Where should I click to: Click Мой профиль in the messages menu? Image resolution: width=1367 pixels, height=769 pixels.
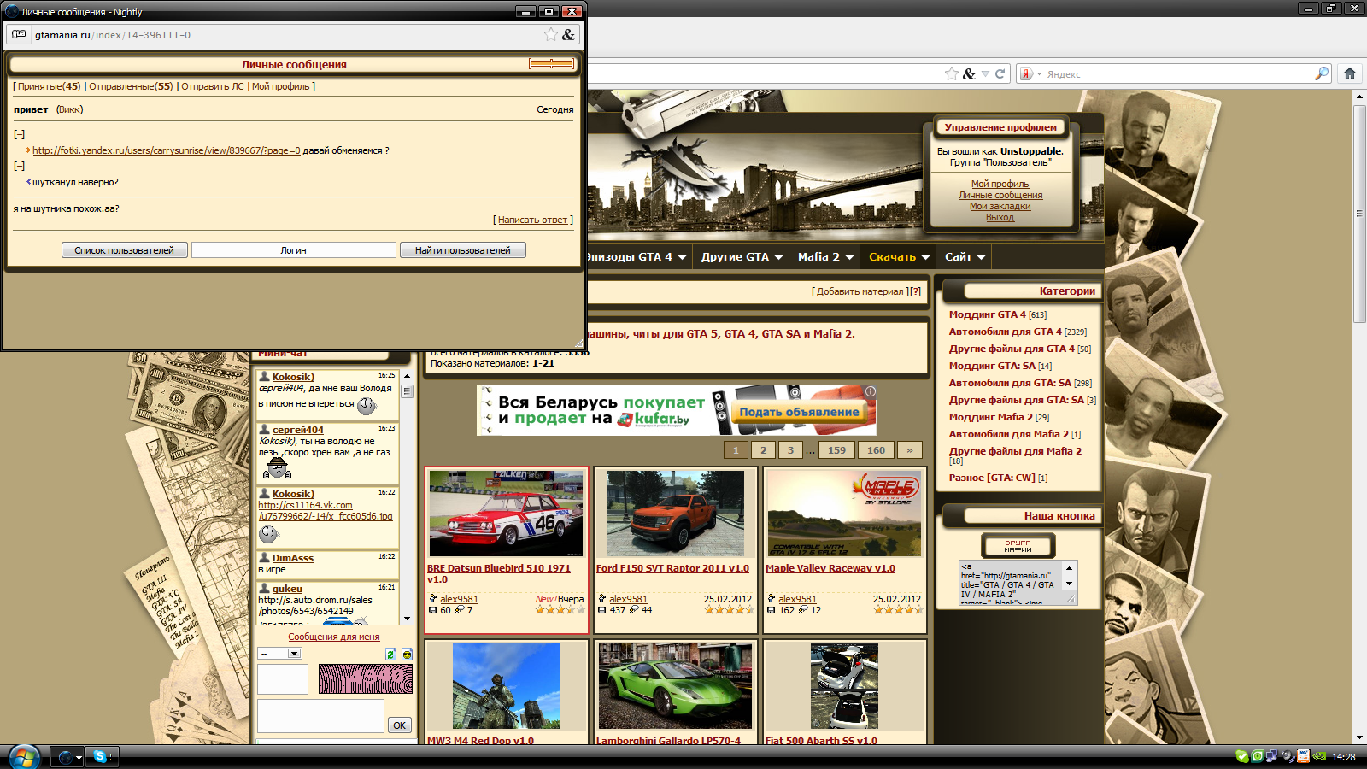pos(281,86)
